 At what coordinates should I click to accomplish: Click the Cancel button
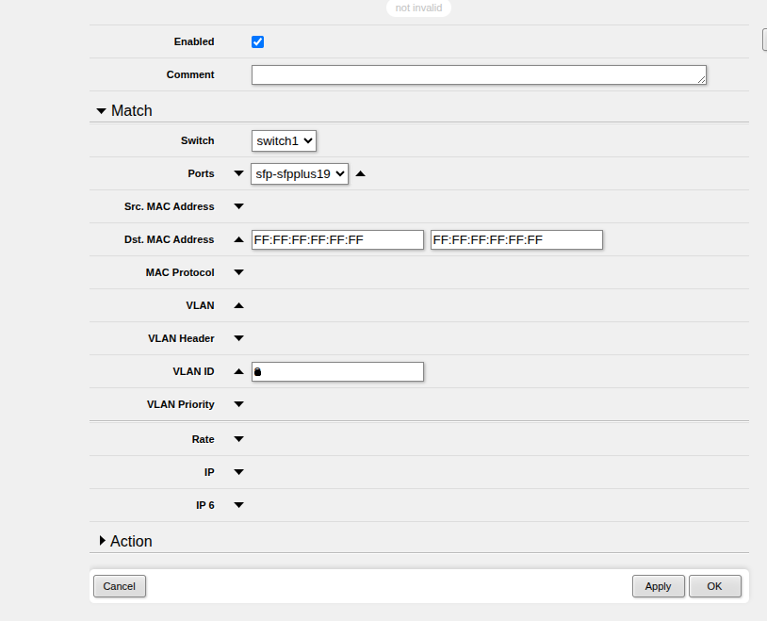[120, 586]
